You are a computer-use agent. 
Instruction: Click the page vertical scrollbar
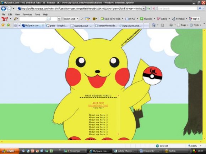(x=204, y=84)
